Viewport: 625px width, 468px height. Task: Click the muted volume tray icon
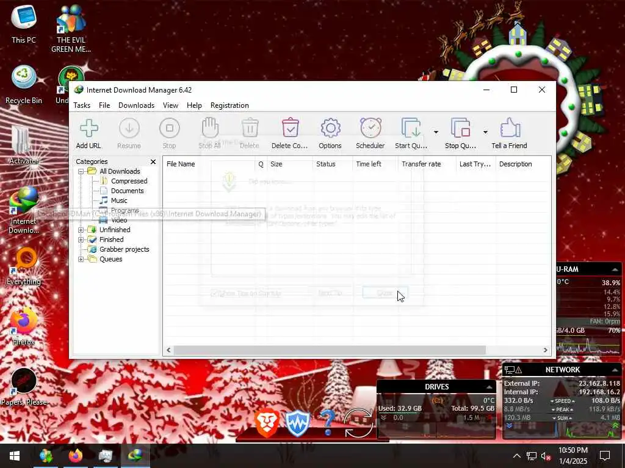546,456
